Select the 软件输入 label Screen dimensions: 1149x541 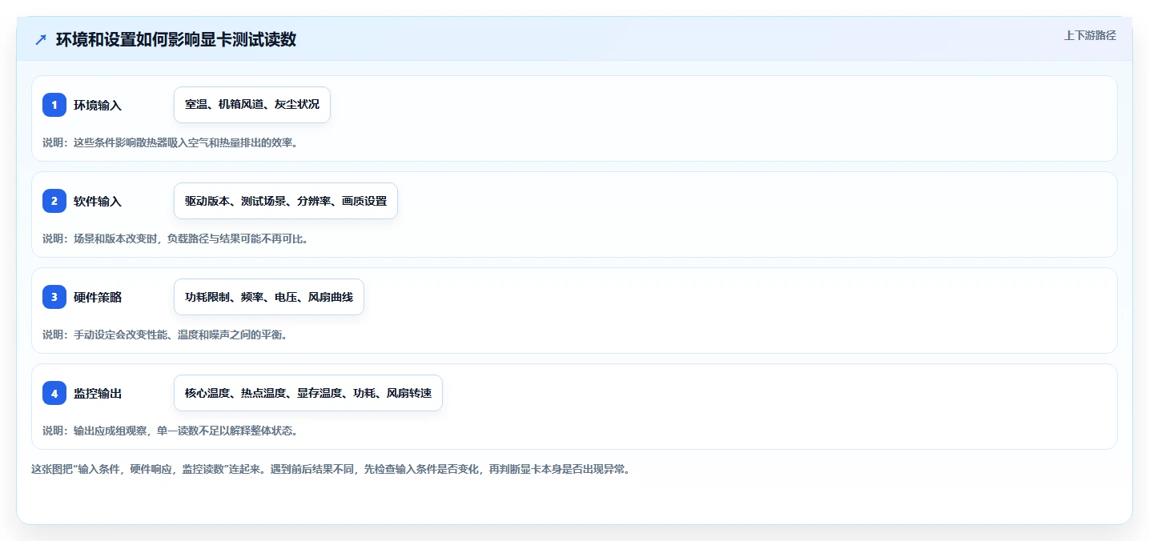98,201
